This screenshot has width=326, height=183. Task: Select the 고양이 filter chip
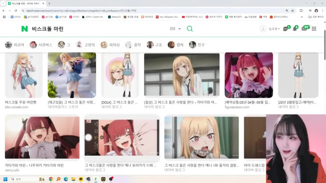(x=86, y=45)
